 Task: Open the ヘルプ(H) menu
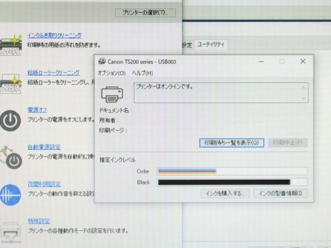(142, 73)
